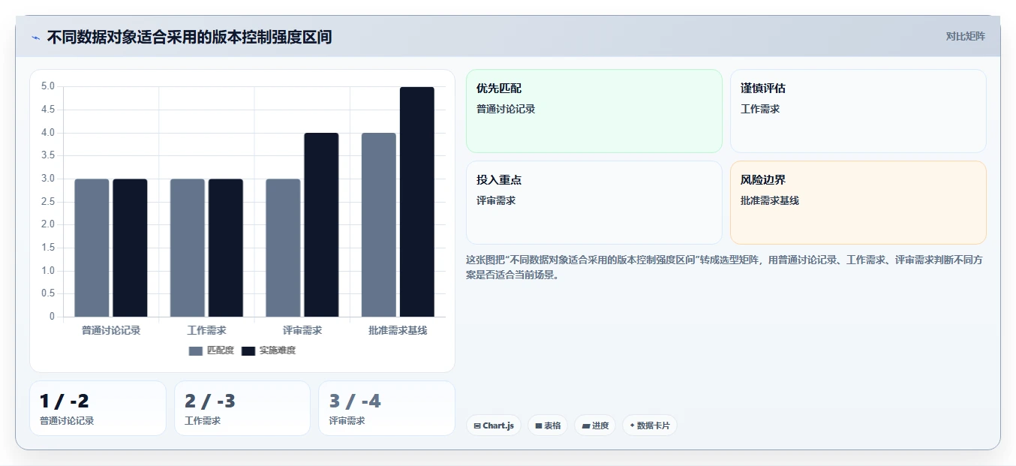1016x466 pixels.
Task: Click 工作需求 text in 谨慎评估 card
Action: 760,109
